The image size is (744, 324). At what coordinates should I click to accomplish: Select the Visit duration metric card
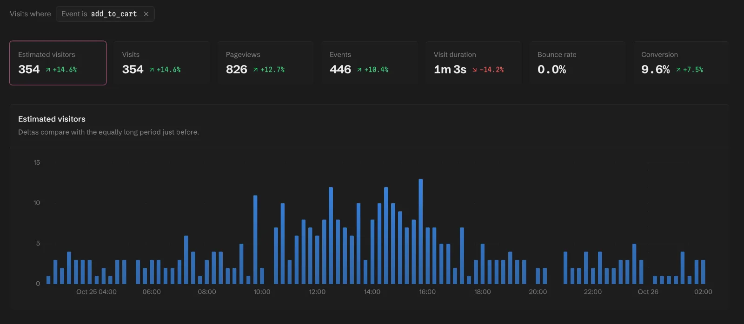click(473, 63)
